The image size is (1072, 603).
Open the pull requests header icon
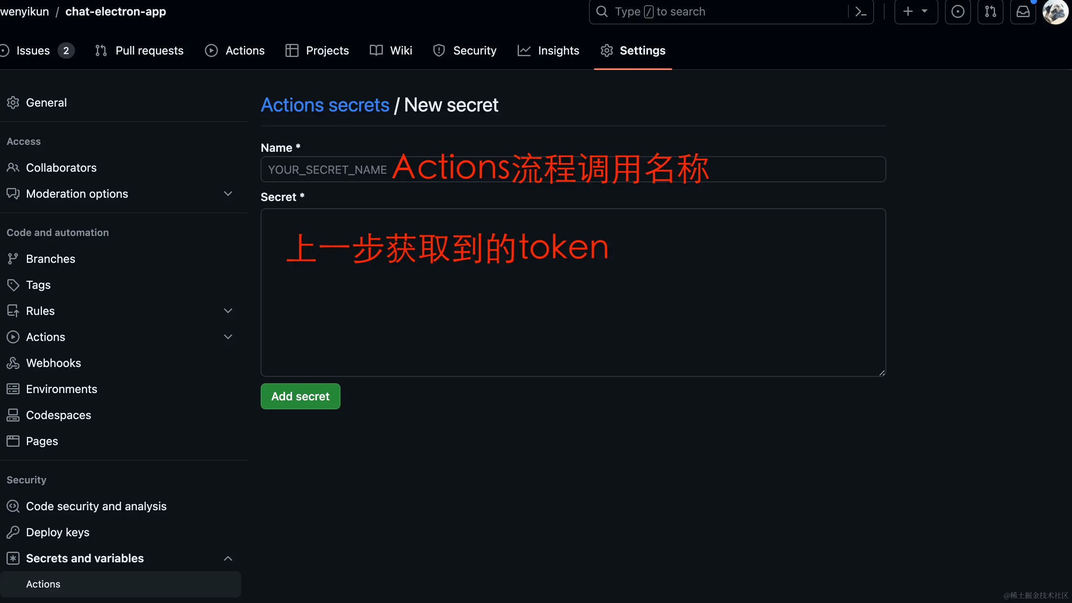coord(991,12)
